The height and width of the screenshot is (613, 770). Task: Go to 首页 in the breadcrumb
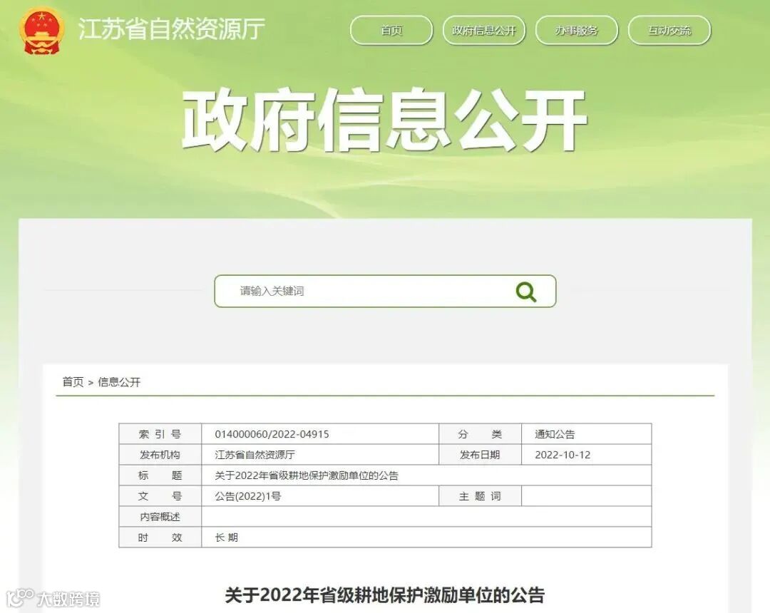pyautogui.click(x=73, y=382)
